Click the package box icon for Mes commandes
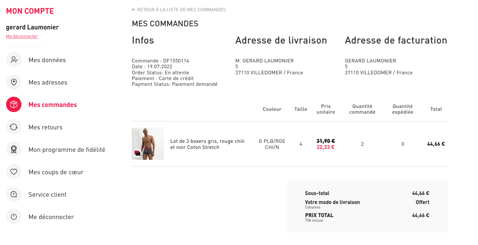Viewport: 478px width, 245px height. 14,105
